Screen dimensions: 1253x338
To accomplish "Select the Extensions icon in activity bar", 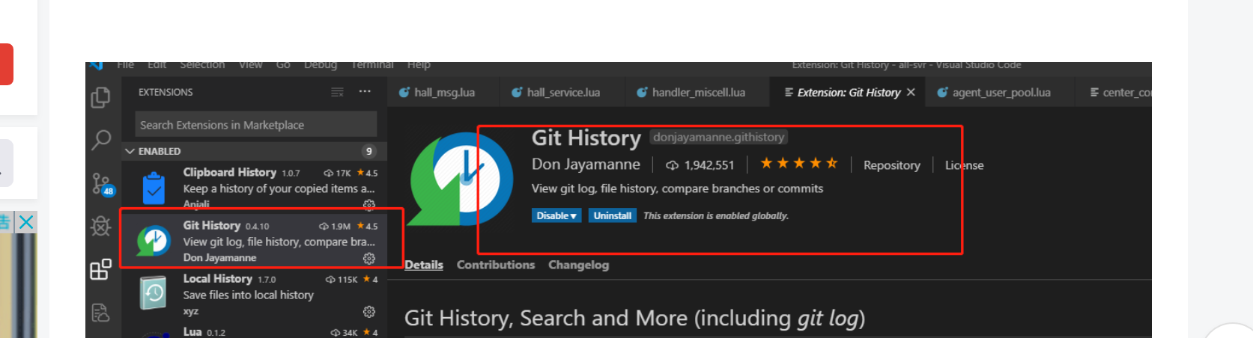I will point(100,269).
